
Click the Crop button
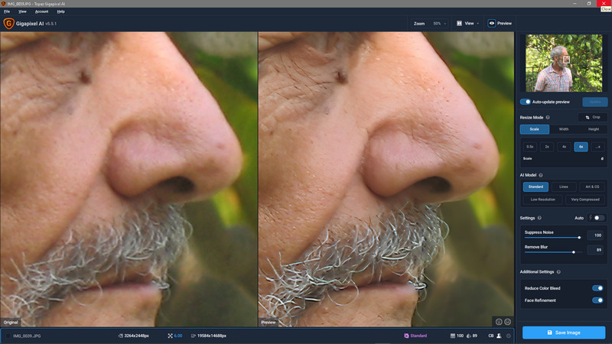(x=593, y=117)
